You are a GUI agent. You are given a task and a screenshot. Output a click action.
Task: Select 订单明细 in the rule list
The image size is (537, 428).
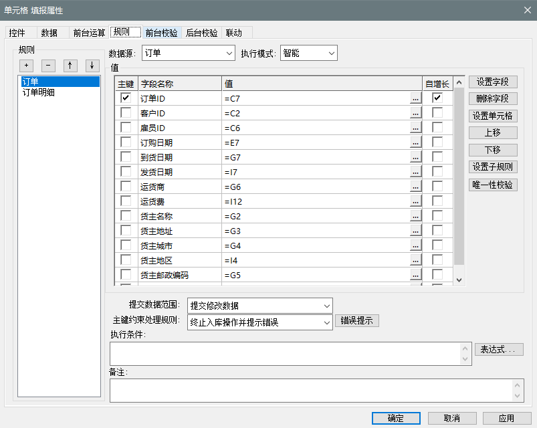[x=39, y=92]
